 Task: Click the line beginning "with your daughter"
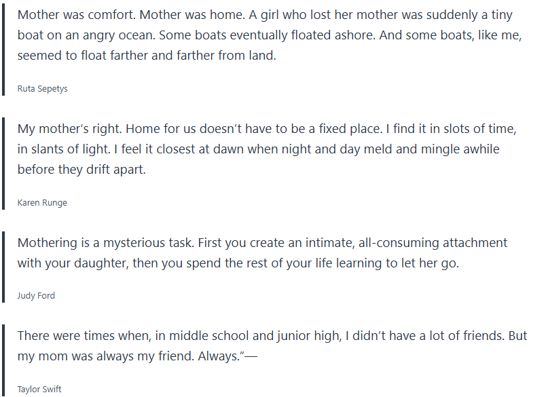coord(238,263)
